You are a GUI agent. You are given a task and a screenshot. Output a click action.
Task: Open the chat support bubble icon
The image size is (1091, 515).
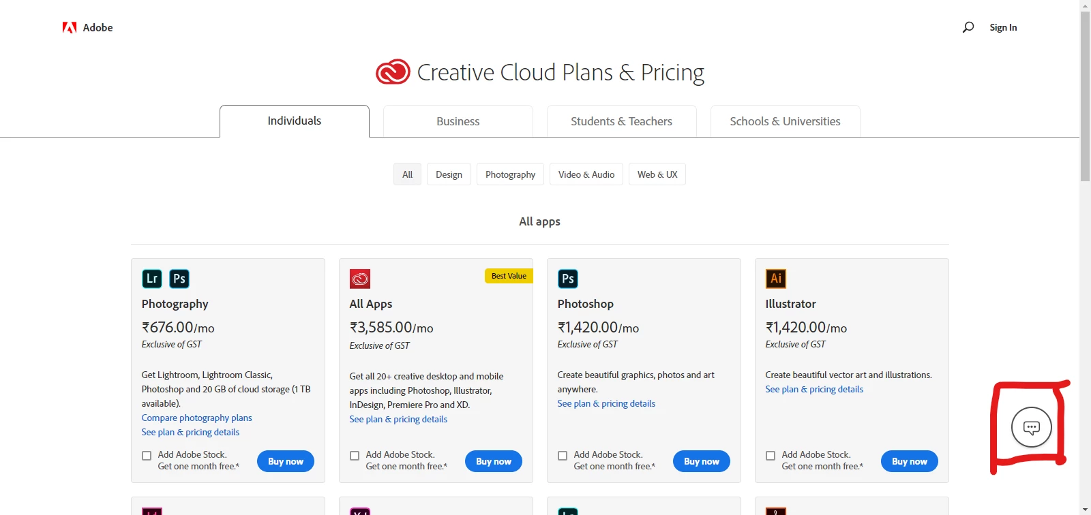[1032, 427]
